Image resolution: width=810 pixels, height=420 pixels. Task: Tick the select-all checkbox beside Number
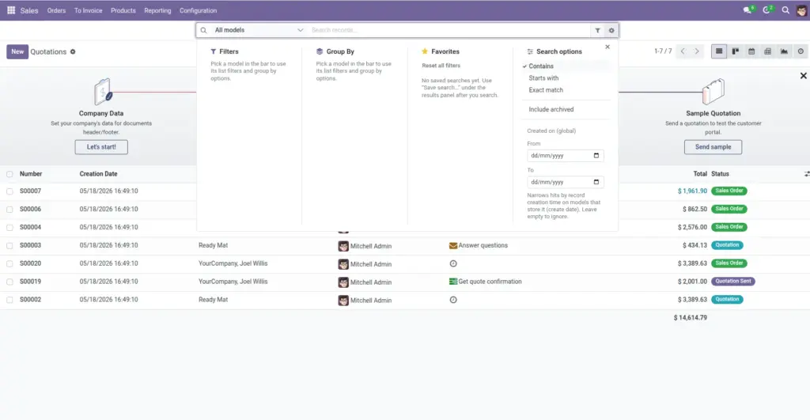(x=9, y=174)
